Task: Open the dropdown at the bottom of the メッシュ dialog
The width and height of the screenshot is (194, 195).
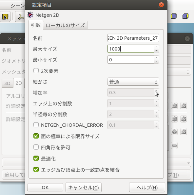Action: pyautogui.click(x=188, y=163)
